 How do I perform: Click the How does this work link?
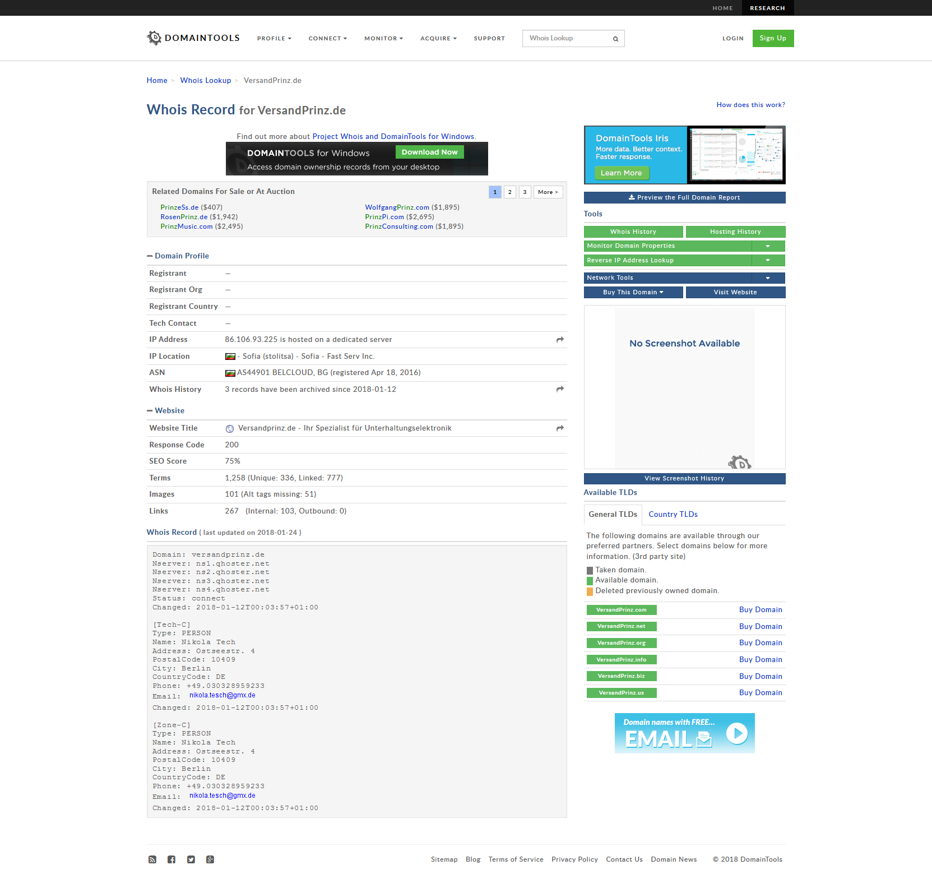pyautogui.click(x=750, y=105)
